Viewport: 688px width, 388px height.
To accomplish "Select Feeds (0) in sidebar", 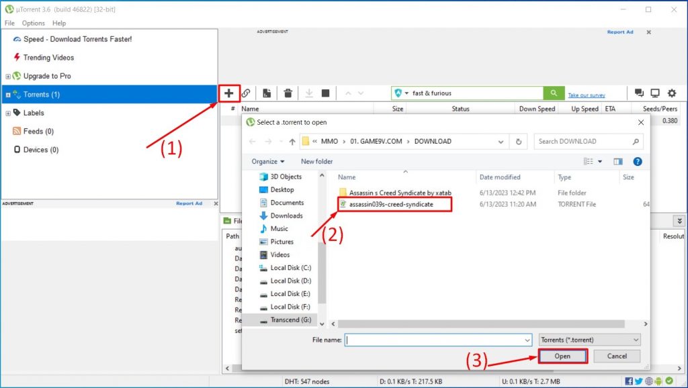I will tap(38, 131).
